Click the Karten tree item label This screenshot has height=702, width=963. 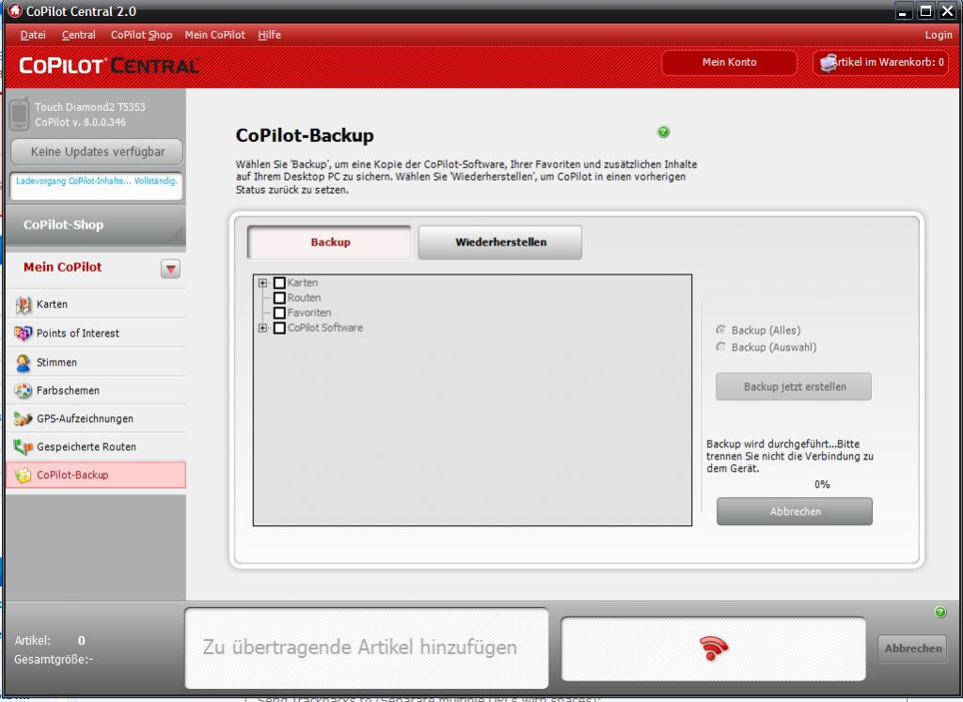click(303, 283)
